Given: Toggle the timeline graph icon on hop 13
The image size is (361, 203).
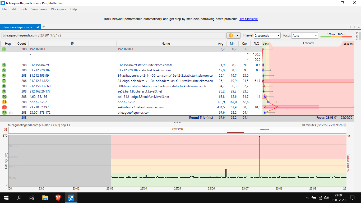Looking at the screenshot, I should point(11,113).
